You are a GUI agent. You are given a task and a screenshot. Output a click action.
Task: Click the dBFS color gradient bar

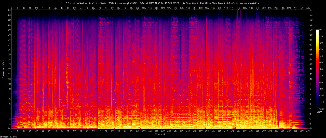pos(318,69)
